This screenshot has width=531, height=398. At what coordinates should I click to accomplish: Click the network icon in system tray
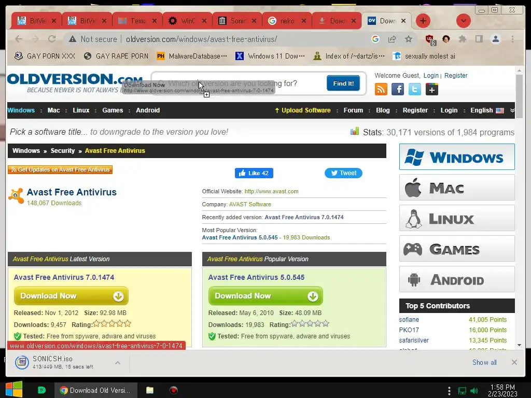(x=462, y=391)
